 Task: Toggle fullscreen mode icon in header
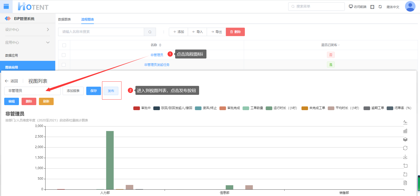pos(372,7)
